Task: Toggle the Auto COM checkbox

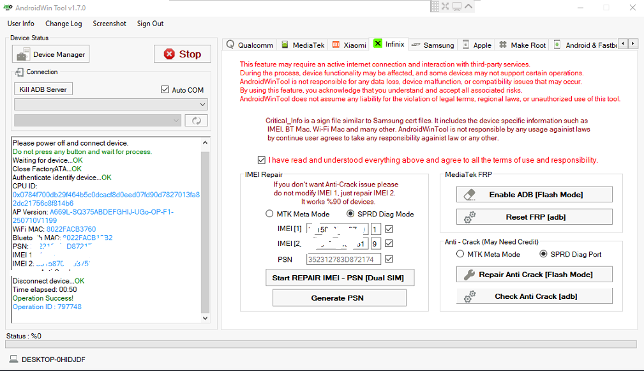Action: (165, 90)
